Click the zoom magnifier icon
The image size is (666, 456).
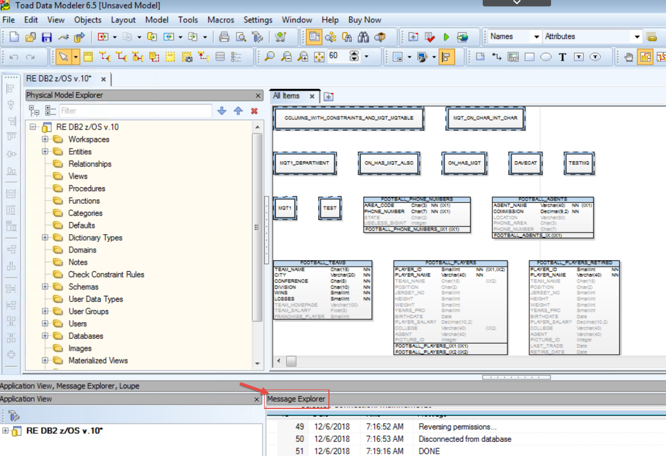pos(269,57)
